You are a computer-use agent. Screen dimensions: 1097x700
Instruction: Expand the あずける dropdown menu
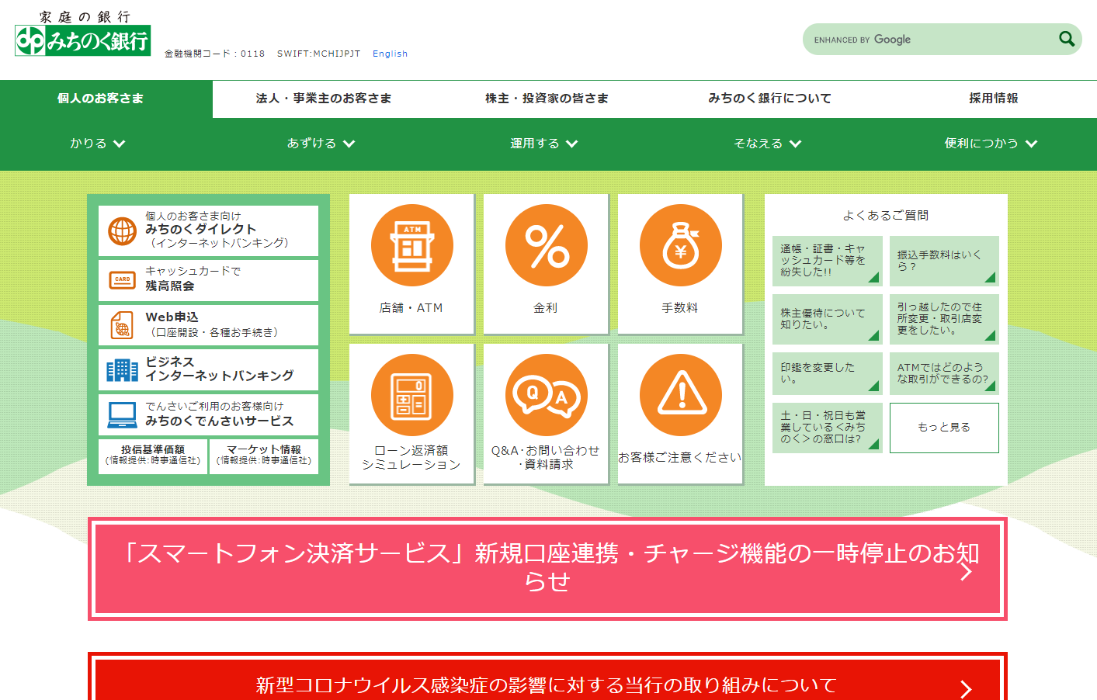point(321,144)
